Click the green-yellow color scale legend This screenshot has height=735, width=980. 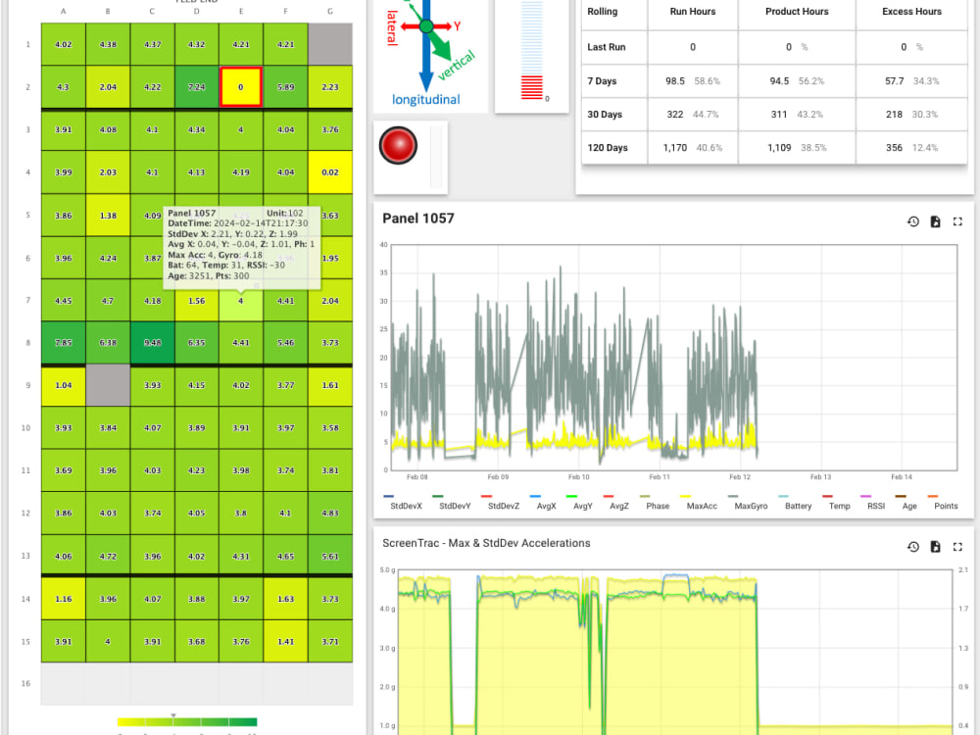point(187,722)
